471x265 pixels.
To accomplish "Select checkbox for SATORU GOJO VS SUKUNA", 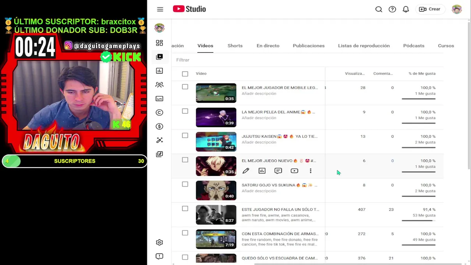I will [x=185, y=184].
